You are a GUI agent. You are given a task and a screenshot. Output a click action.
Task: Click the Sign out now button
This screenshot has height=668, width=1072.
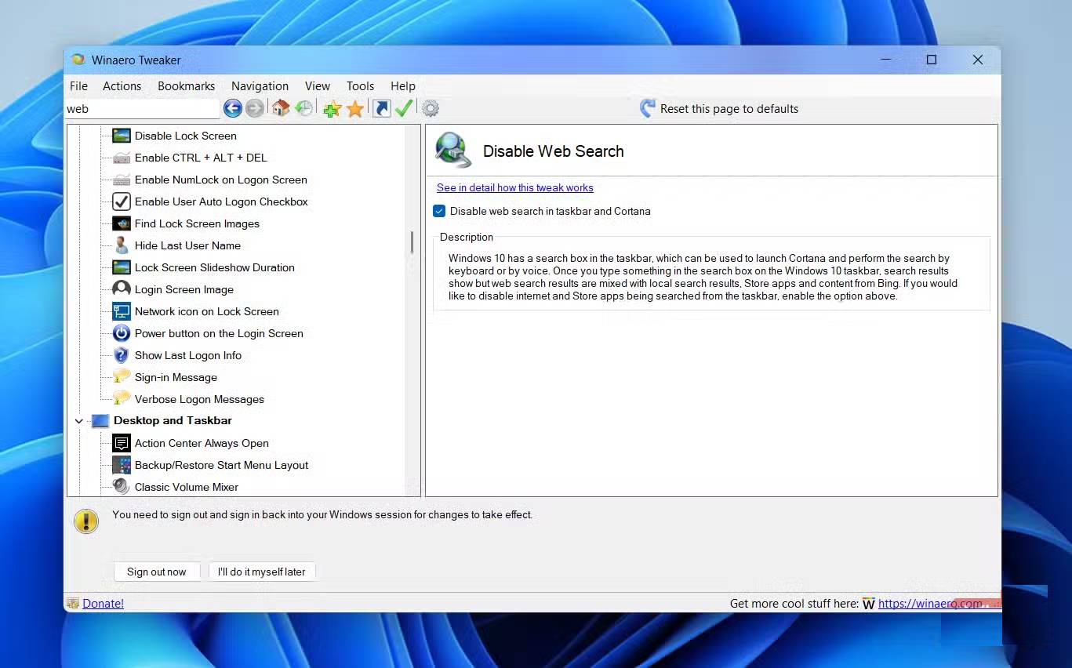point(157,572)
